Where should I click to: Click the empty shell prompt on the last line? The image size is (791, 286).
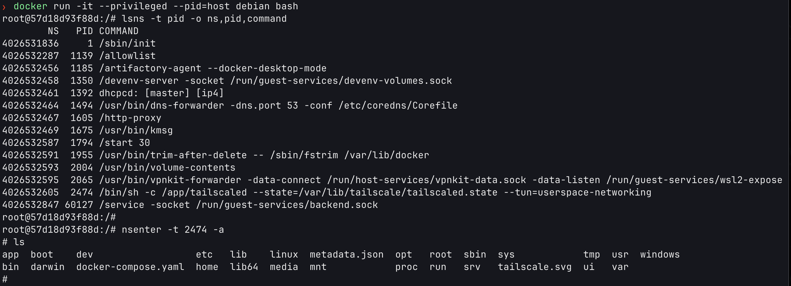point(5,279)
